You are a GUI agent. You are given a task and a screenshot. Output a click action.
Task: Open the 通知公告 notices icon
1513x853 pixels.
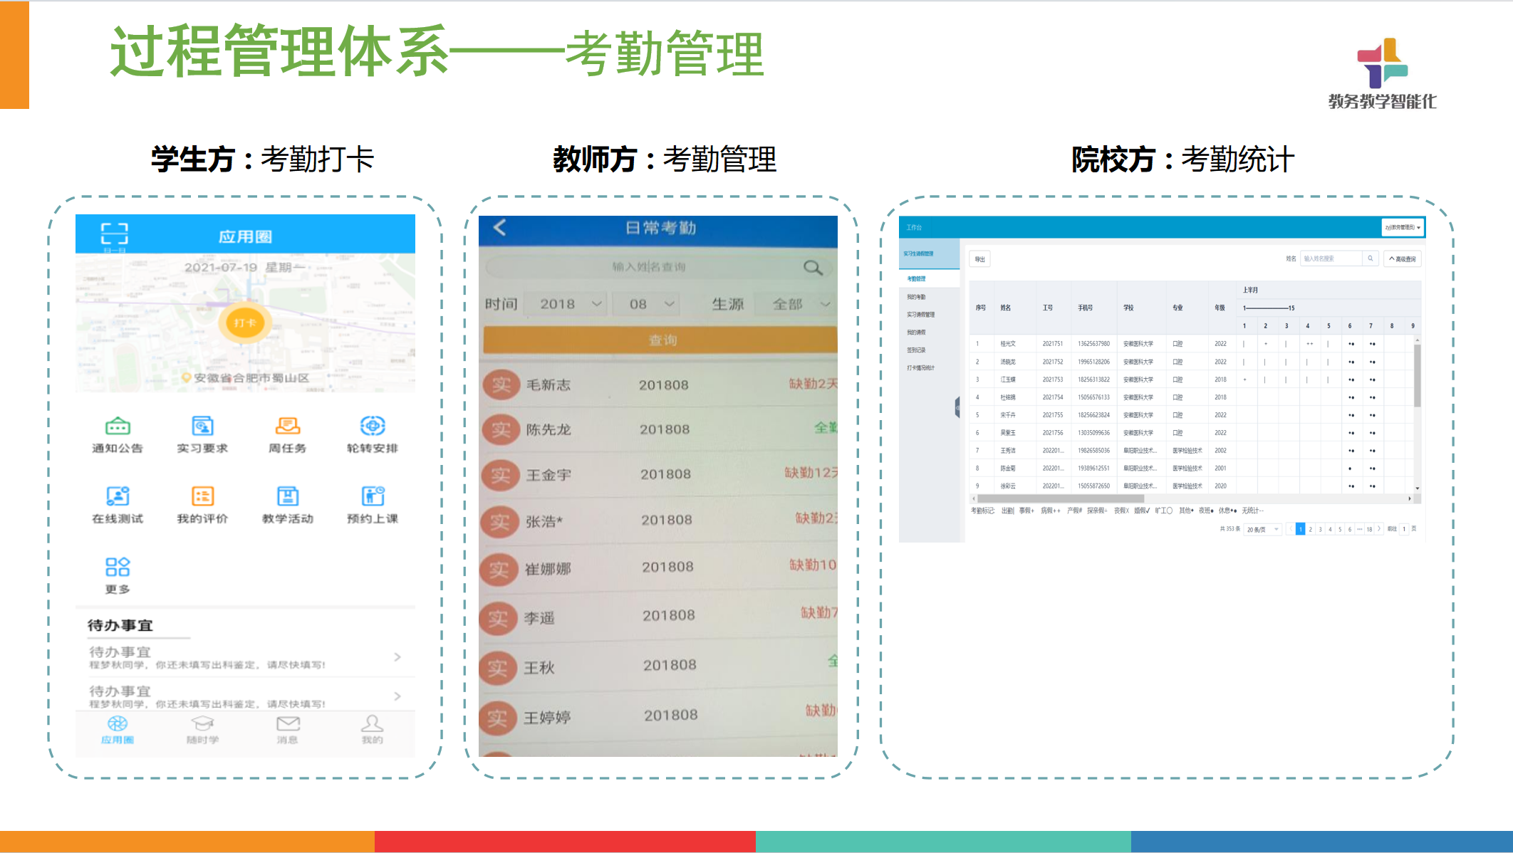click(x=118, y=426)
